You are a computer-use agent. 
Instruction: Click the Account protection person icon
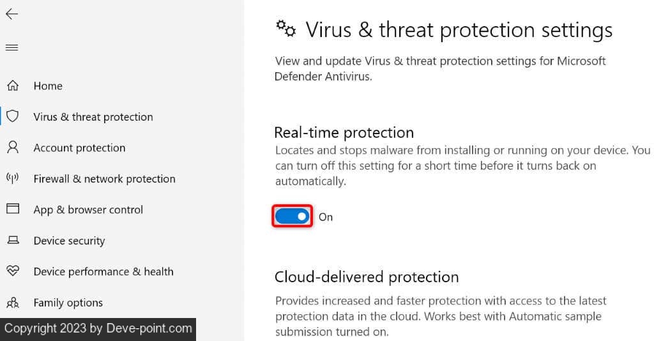(x=13, y=148)
